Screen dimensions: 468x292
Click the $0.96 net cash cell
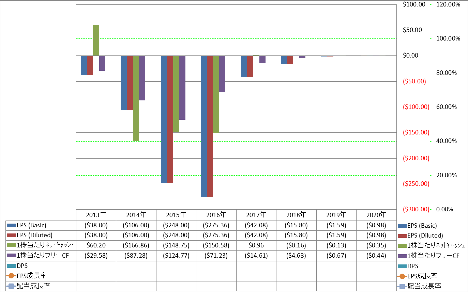coord(256,246)
